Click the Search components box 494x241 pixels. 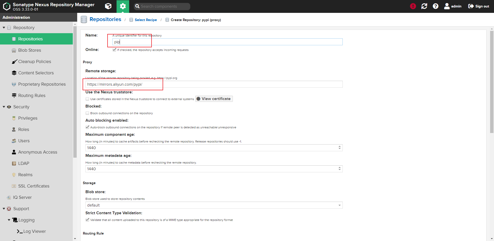tap(162, 6)
